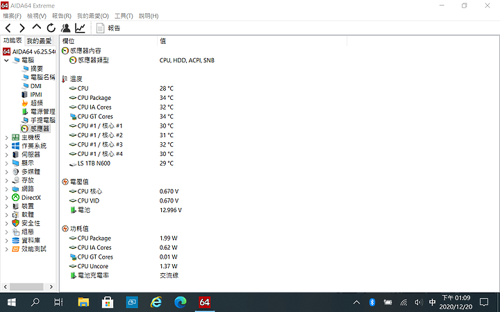Click the 效能測試 benchmark icon in tree

point(15,249)
